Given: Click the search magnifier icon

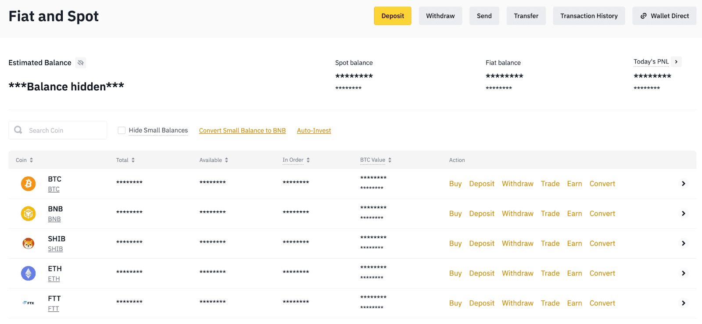Looking at the screenshot, I should pos(18,130).
